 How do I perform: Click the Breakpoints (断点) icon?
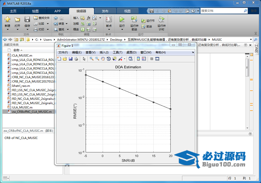pyautogui.click(x=109, y=19)
